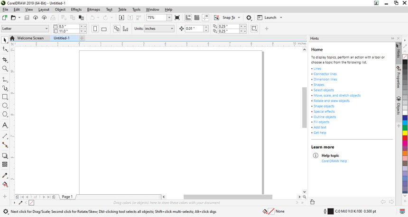The width and height of the screenshot is (408, 217).
Task: Click the Save icon in toolbar
Action: [27, 18]
